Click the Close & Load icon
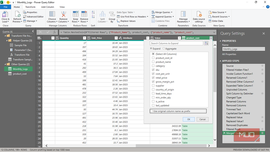 pos(5,14)
